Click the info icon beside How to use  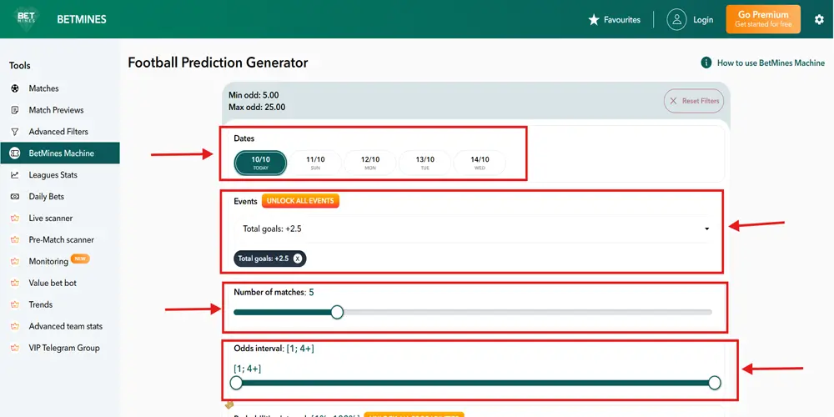(706, 63)
